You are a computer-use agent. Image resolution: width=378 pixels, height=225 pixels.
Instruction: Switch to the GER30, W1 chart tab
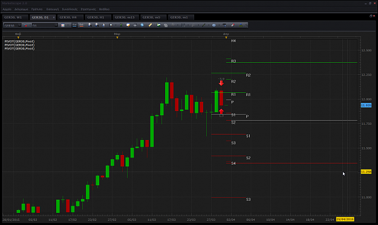click(x=15, y=17)
